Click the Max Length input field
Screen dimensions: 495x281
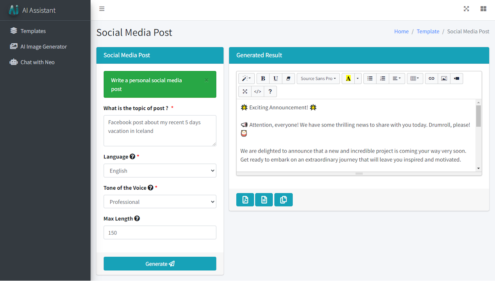pyautogui.click(x=160, y=232)
